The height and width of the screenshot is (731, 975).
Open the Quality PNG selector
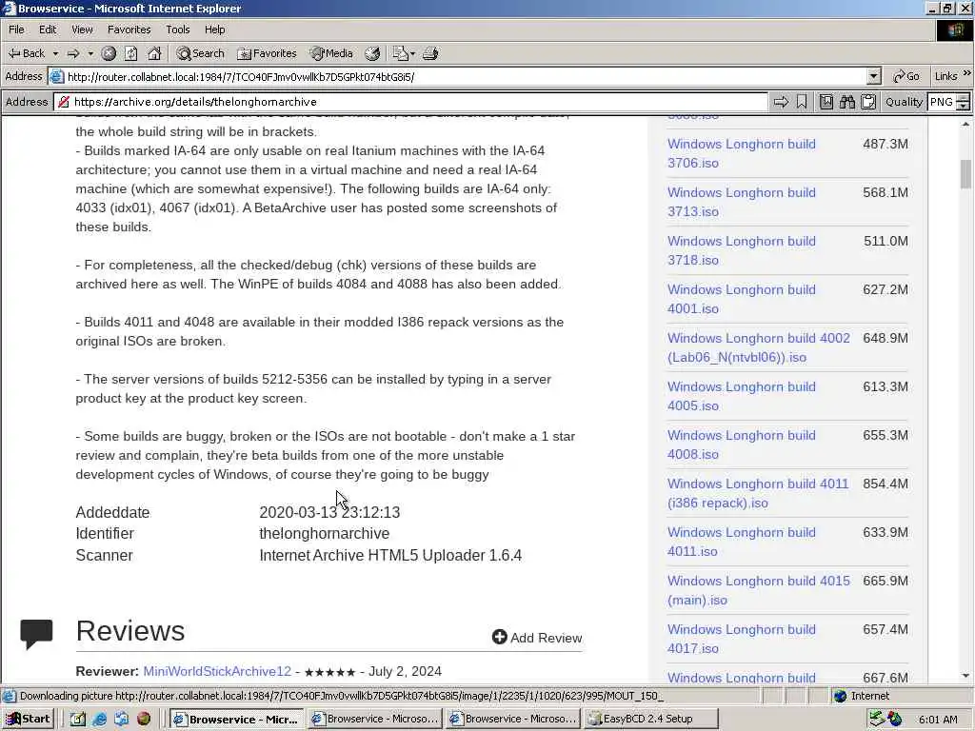(947, 102)
